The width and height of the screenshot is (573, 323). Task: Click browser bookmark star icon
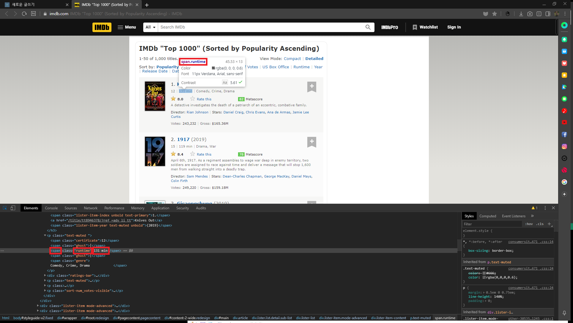pyautogui.click(x=495, y=14)
